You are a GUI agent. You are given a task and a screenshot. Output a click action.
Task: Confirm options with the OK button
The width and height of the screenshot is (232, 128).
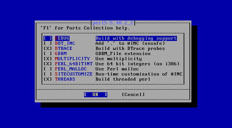point(96,94)
